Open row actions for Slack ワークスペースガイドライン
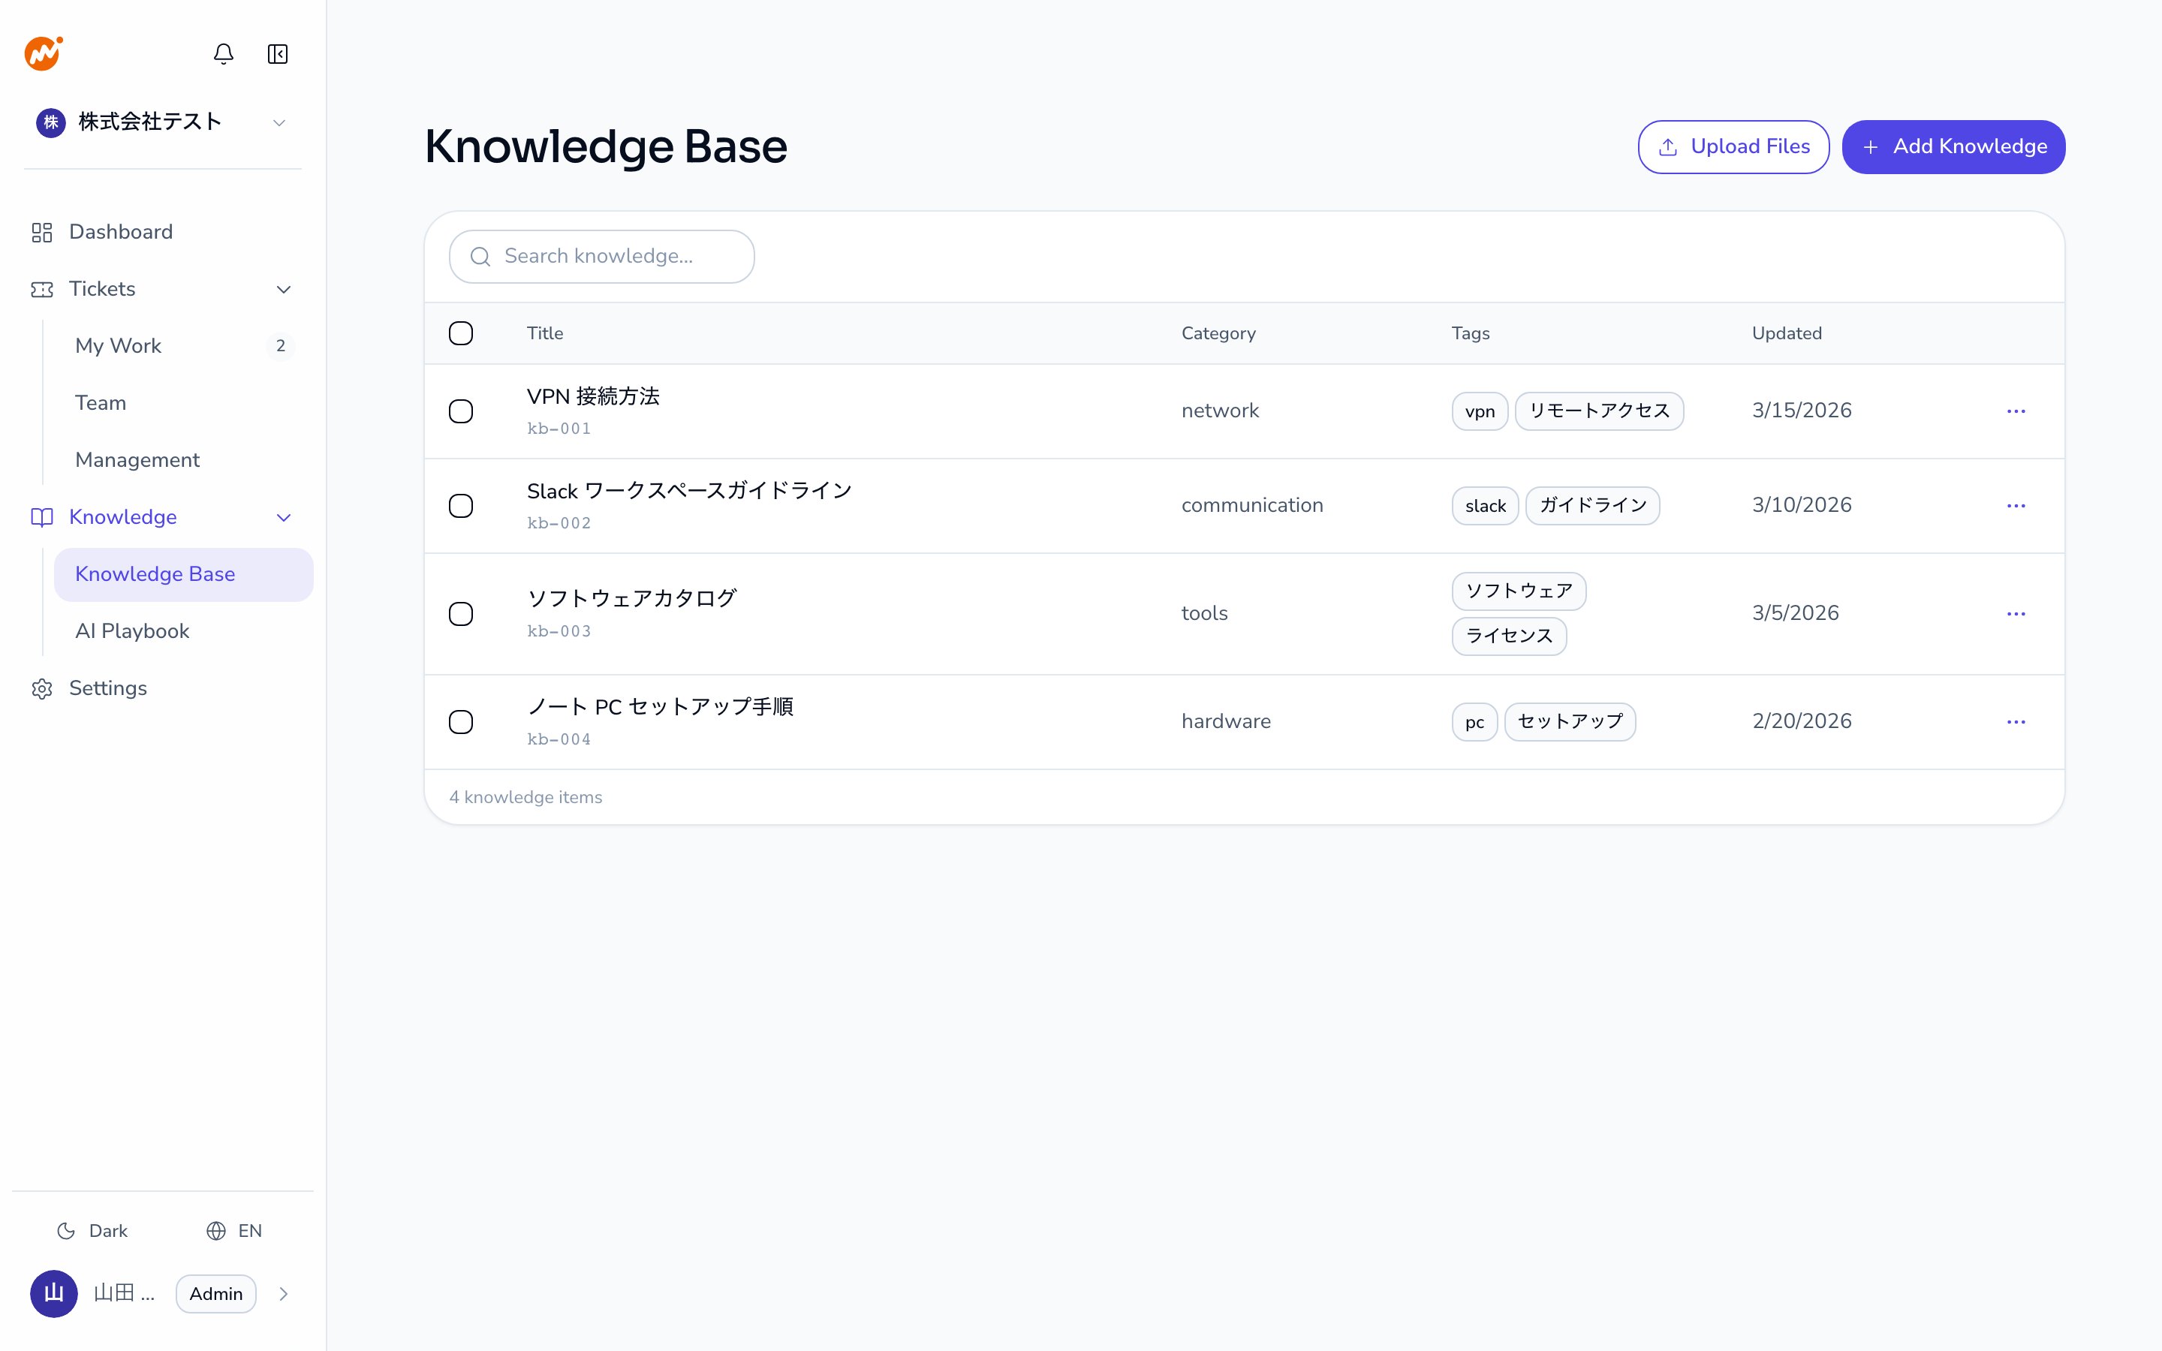2162x1351 pixels. pyautogui.click(x=2016, y=506)
